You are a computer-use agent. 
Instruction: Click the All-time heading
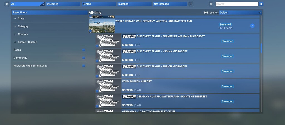tap(95, 13)
